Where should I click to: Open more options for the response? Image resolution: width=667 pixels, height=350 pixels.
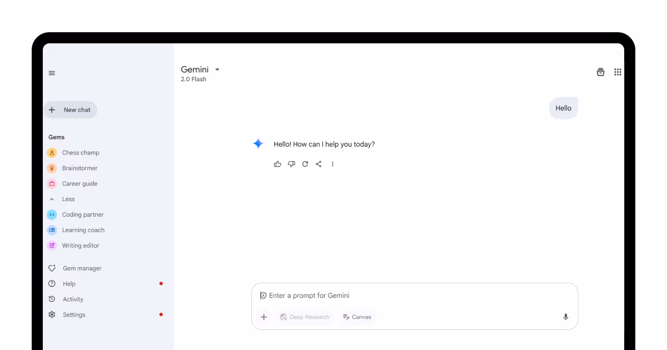pos(332,164)
